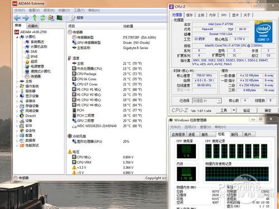Switch to CPU-Z 缓存 tab
The width and height of the screenshot is (279, 209).
click(x=189, y=15)
